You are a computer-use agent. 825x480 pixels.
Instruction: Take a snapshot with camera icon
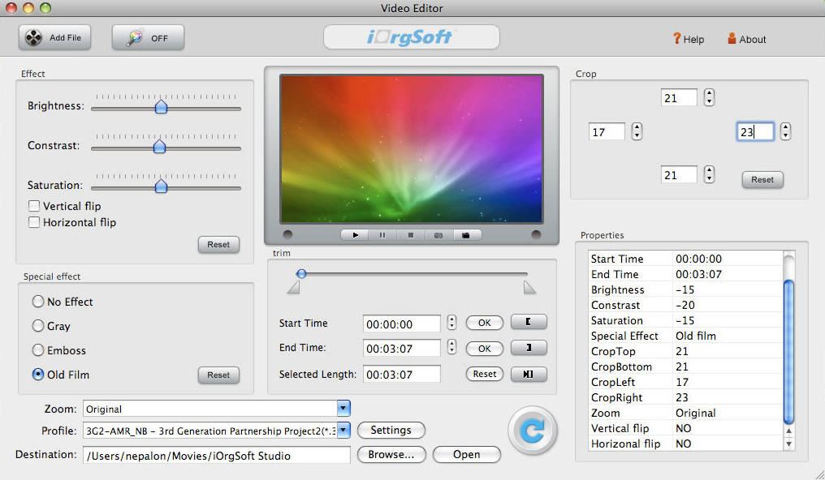tap(438, 235)
